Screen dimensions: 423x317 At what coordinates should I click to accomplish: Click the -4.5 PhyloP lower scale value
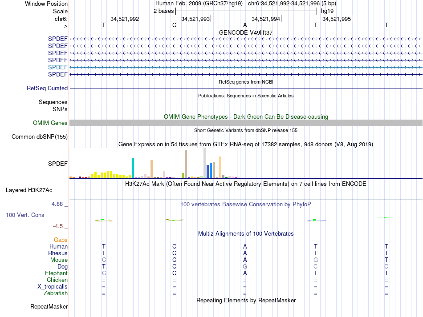(x=58, y=226)
